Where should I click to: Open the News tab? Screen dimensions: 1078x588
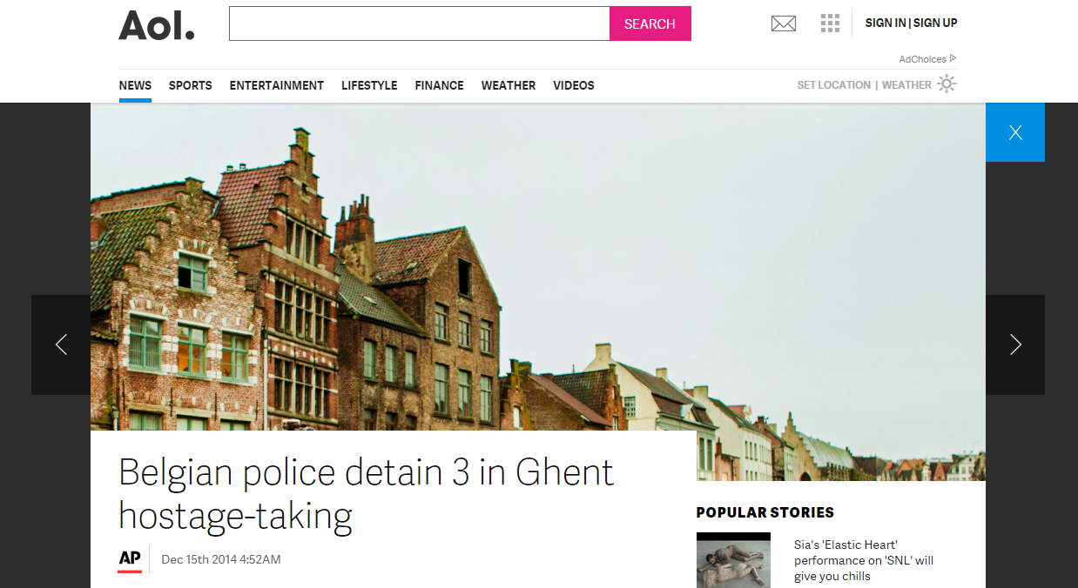pyautogui.click(x=135, y=85)
